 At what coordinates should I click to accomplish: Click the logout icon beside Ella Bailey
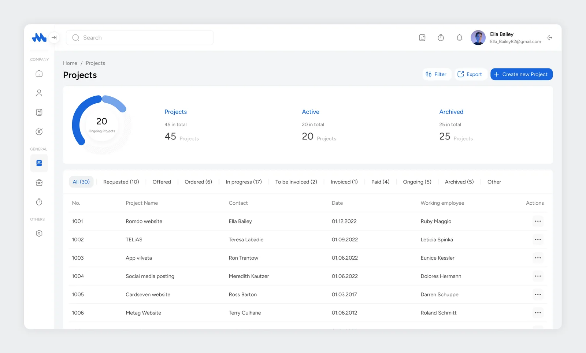[550, 37]
